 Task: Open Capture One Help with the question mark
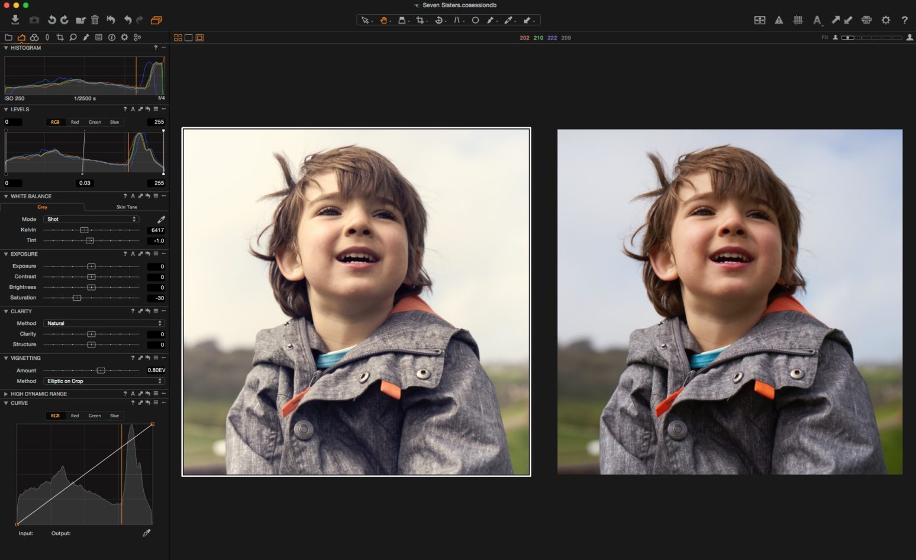[x=904, y=20]
